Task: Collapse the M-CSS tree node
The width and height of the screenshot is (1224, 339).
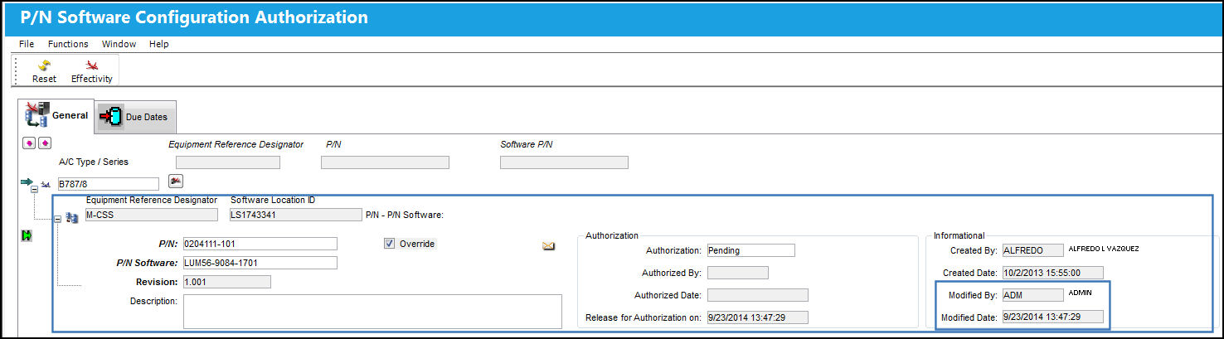Action: 57,220
